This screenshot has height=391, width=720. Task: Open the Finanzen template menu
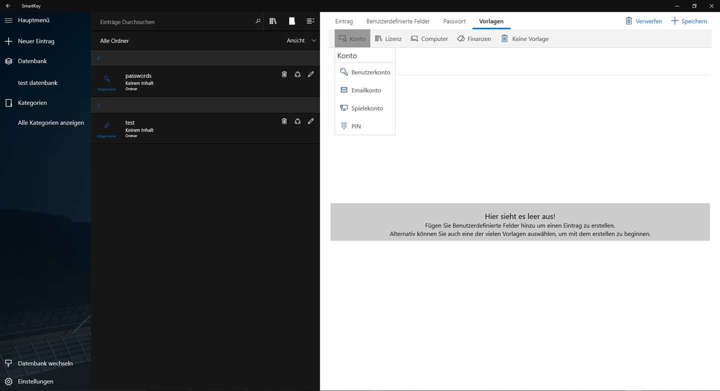(x=474, y=38)
